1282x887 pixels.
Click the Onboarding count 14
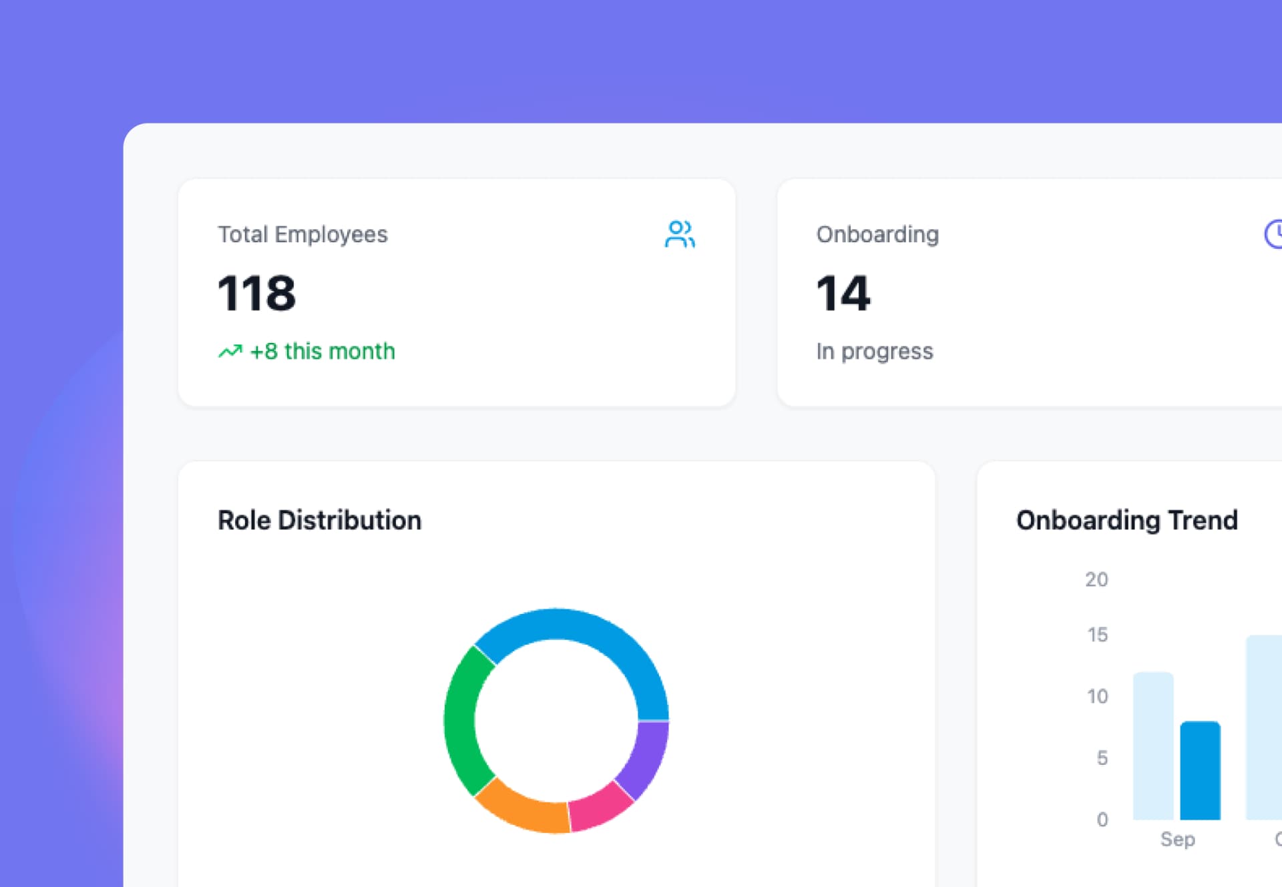[843, 292]
